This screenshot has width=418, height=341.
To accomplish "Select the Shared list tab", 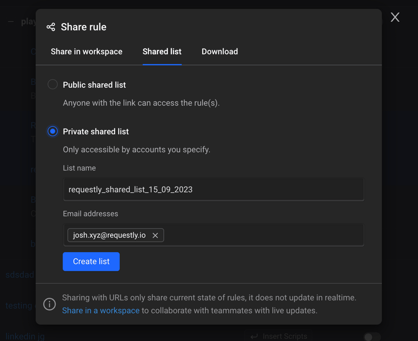I will (162, 52).
